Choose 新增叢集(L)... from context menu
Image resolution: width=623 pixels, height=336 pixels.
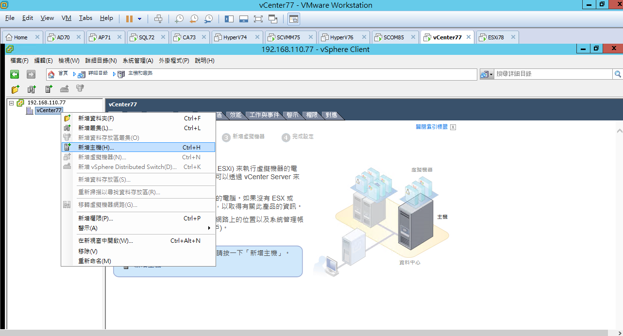(x=138, y=128)
